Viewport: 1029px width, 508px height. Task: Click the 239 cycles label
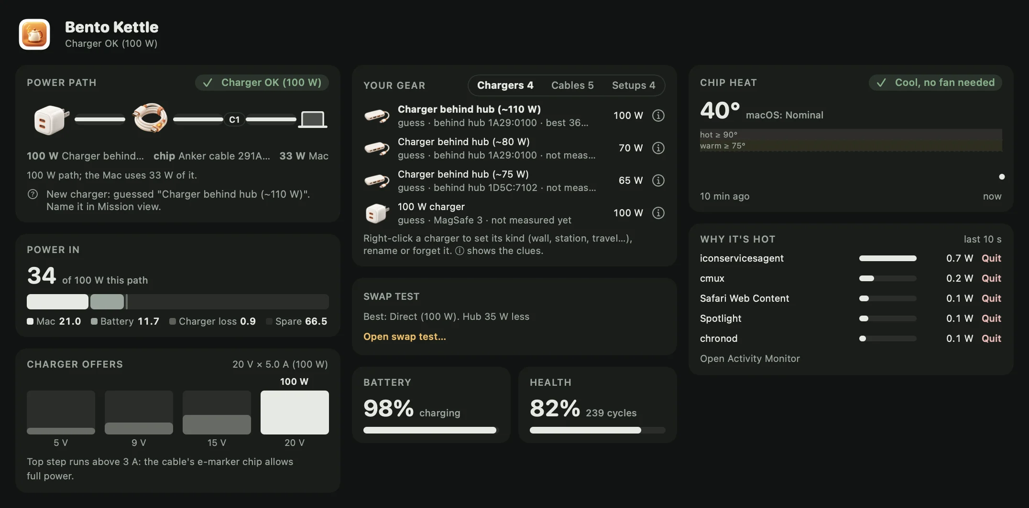coord(611,413)
